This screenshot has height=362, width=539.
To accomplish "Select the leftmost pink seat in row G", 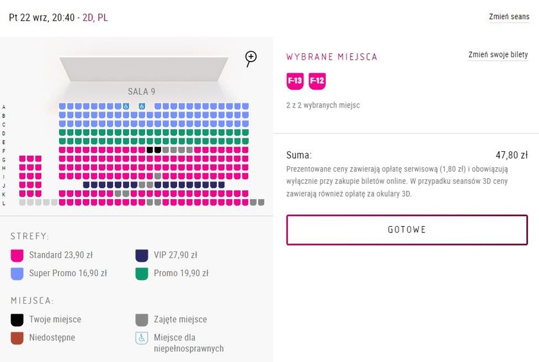I will (22, 159).
